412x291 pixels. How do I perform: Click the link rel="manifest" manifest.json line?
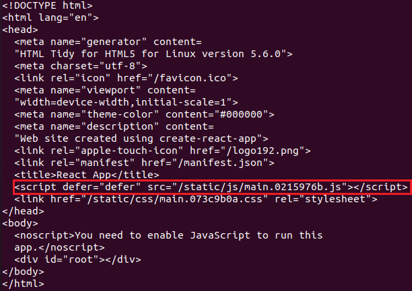[144, 163]
